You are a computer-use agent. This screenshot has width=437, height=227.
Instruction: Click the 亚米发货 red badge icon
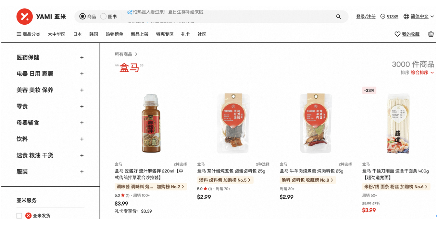click(29, 216)
